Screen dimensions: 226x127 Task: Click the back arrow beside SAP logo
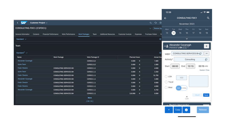tap(17, 23)
